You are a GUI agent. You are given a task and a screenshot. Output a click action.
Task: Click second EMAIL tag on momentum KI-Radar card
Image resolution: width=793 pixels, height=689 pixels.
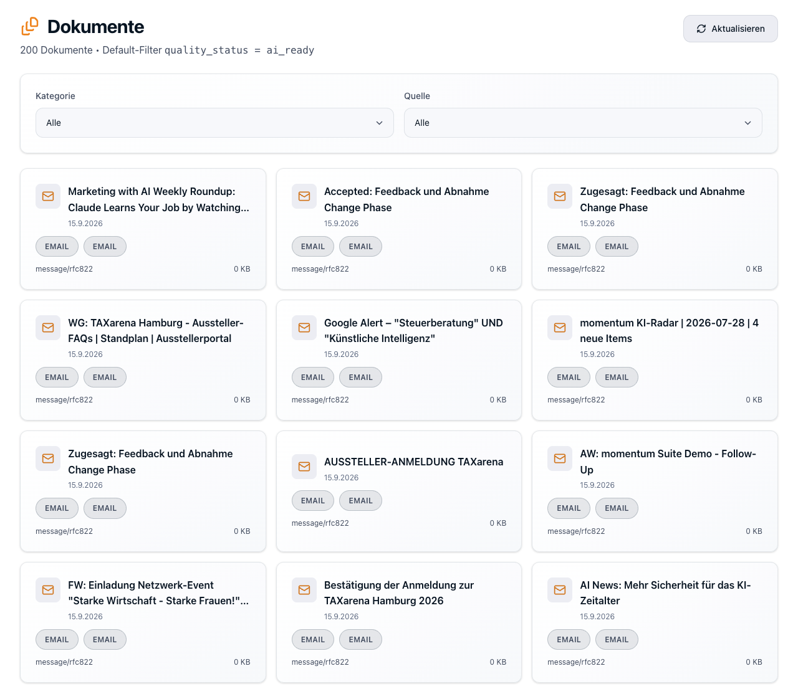[x=617, y=378]
